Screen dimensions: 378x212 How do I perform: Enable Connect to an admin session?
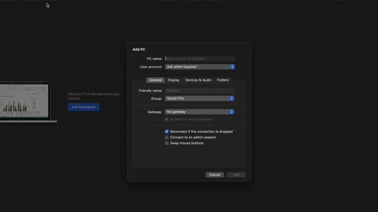[167, 137]
